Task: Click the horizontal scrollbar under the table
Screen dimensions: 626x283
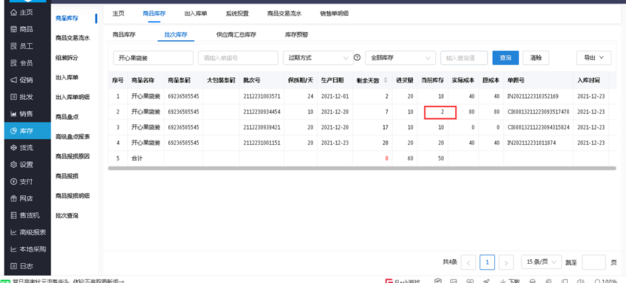Action: pos(358,168)
